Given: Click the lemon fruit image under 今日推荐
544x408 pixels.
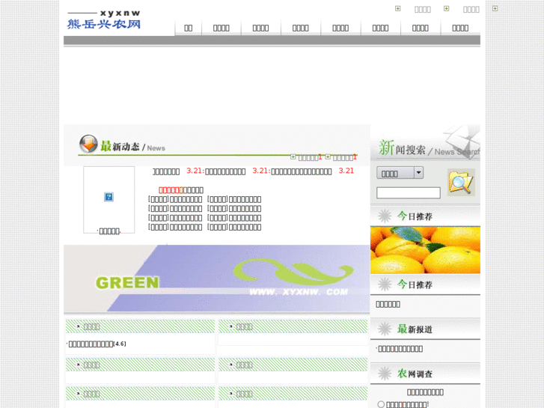Looking at the screenshot, I should point(425,249).
